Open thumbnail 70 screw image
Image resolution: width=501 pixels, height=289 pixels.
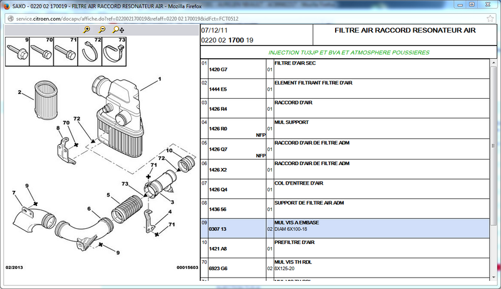pyautogui.click(x=41, y=52)
